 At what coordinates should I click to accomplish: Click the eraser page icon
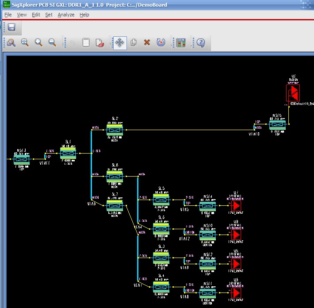point(100,42)
